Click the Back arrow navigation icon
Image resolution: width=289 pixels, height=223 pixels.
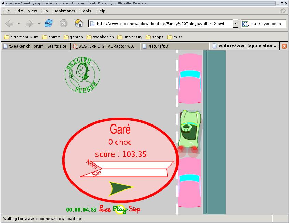tap(9, 23)
